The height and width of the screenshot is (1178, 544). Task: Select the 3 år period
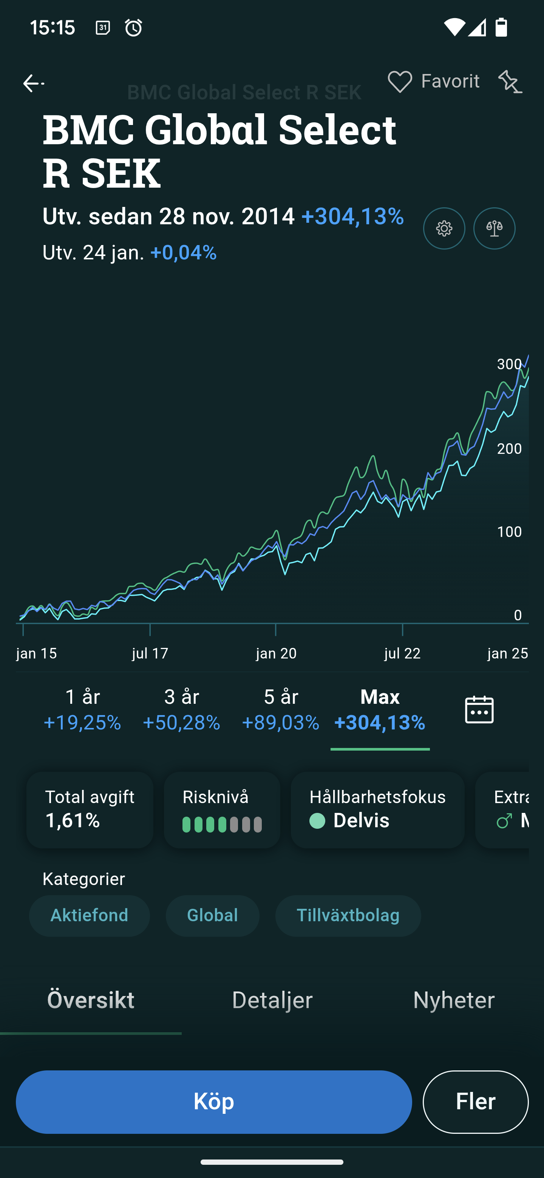coord(182,709)
